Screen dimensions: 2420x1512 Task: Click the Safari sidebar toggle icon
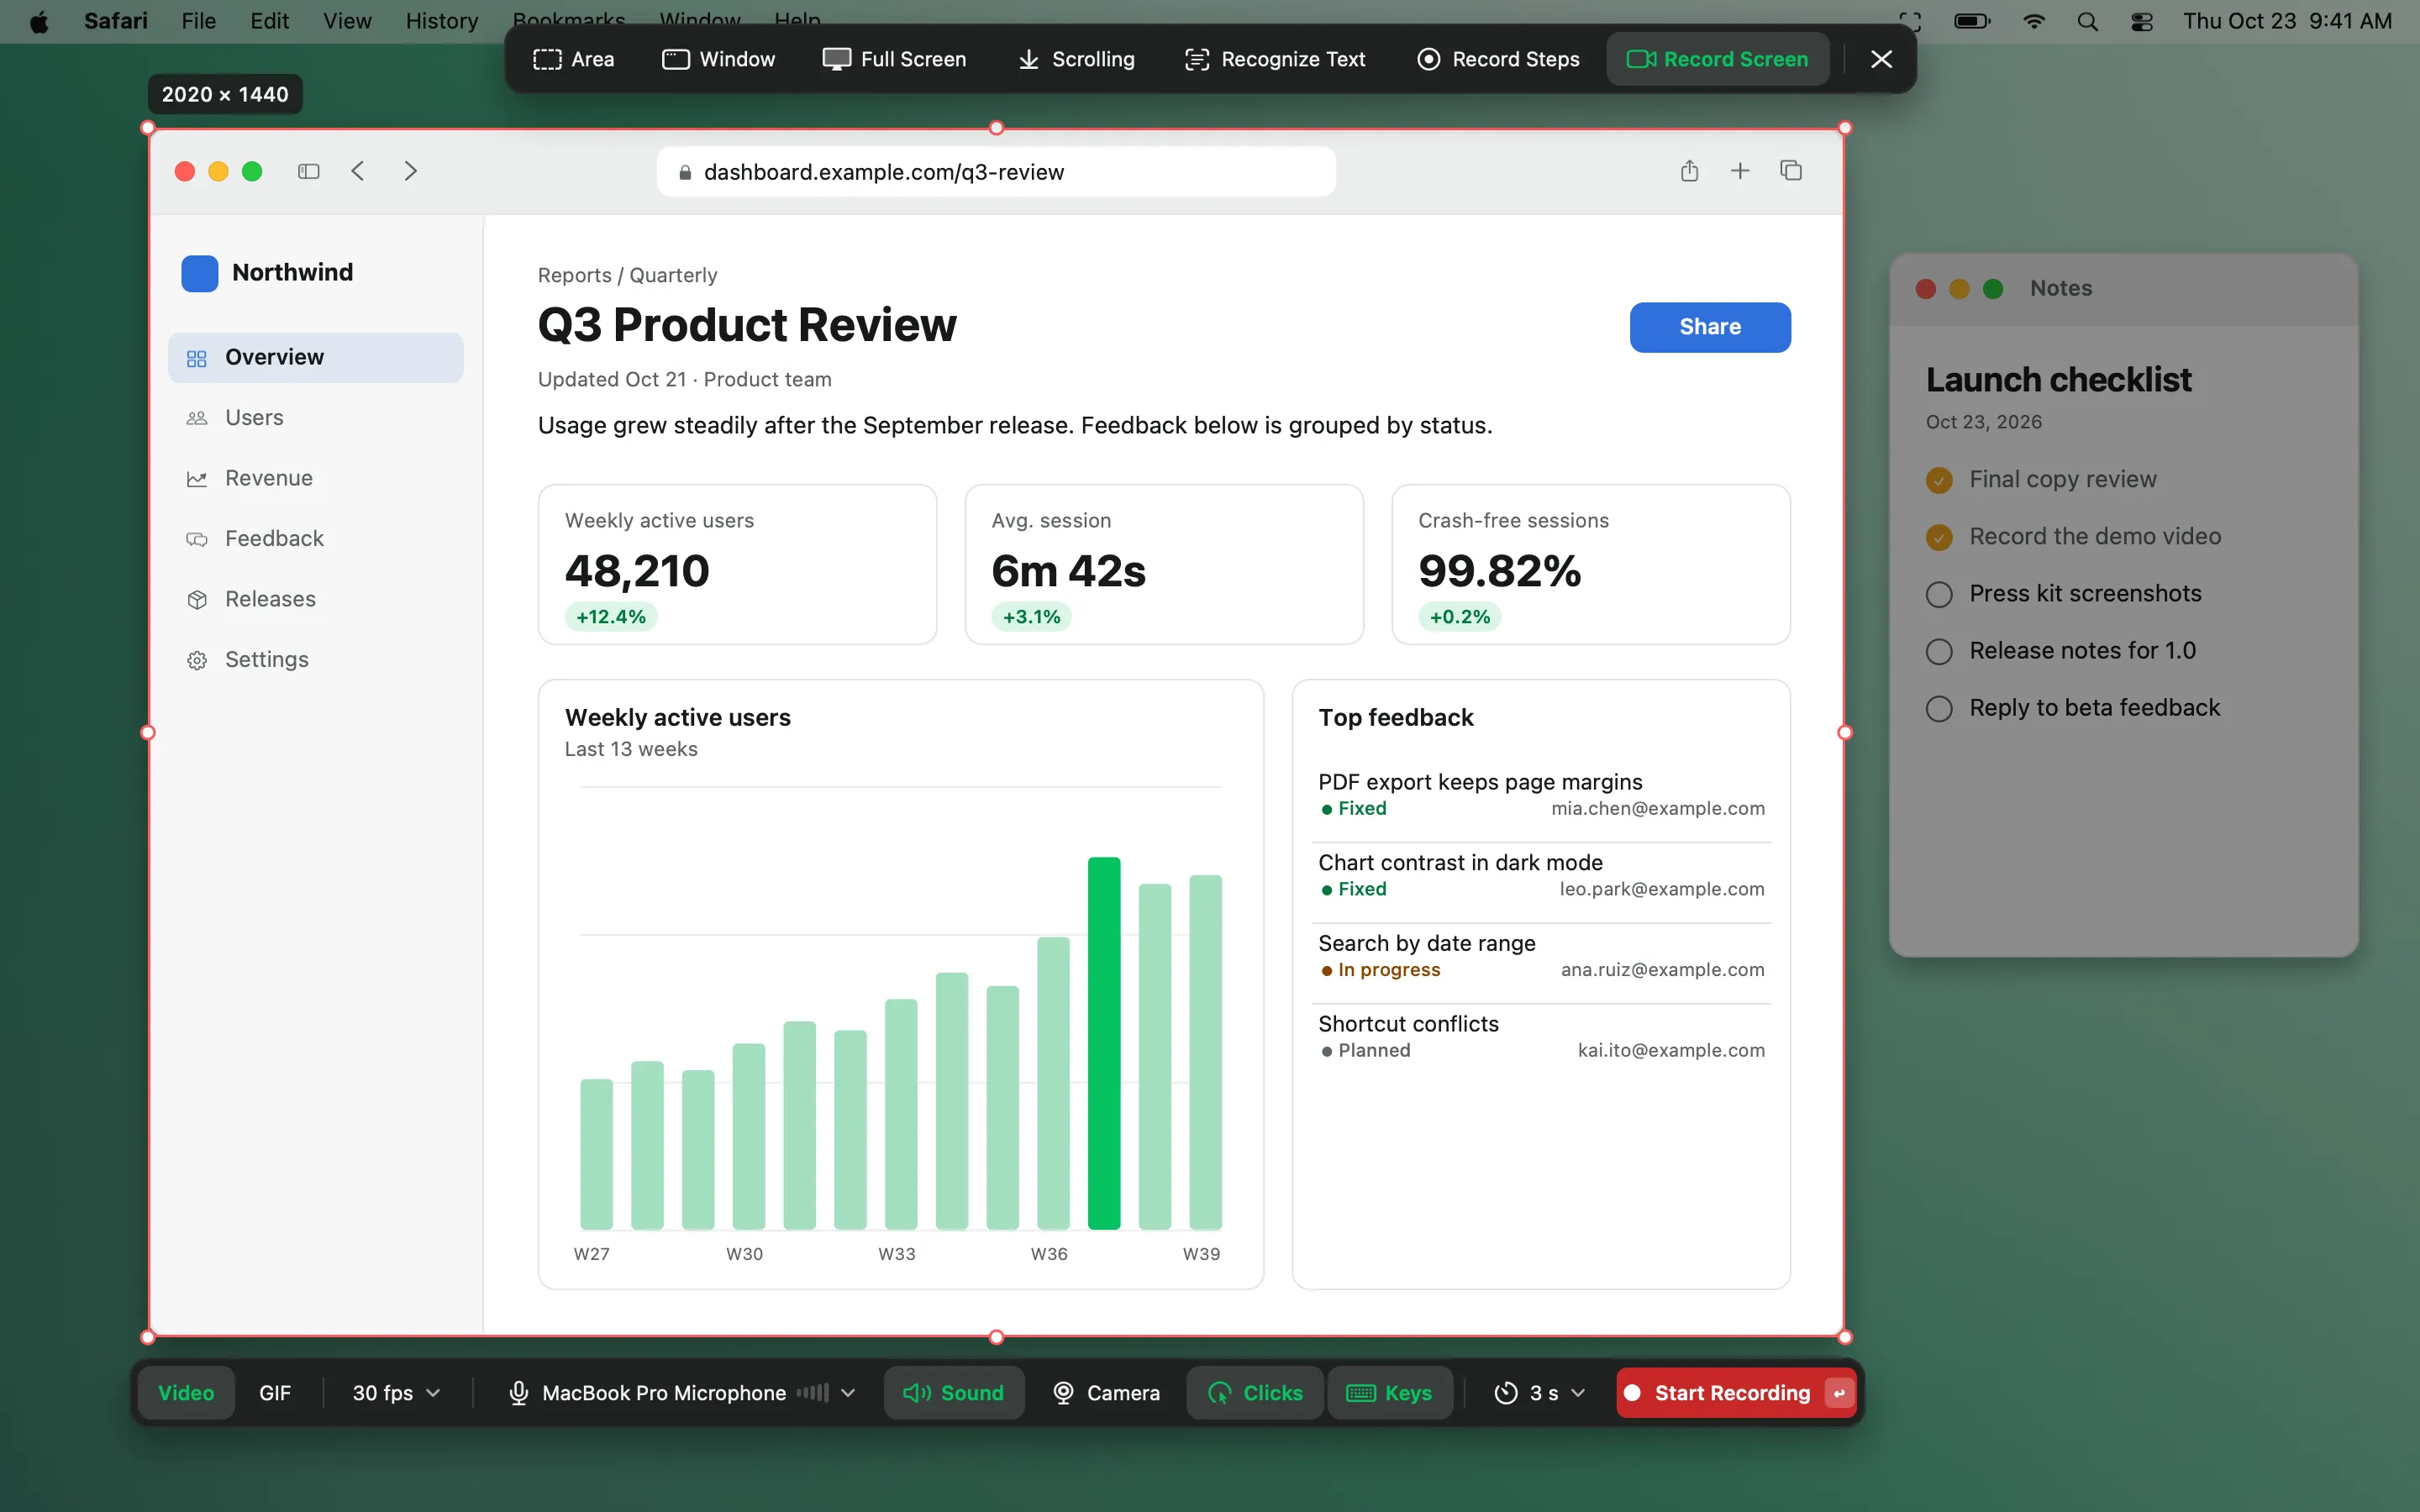[x=308, y=171]
